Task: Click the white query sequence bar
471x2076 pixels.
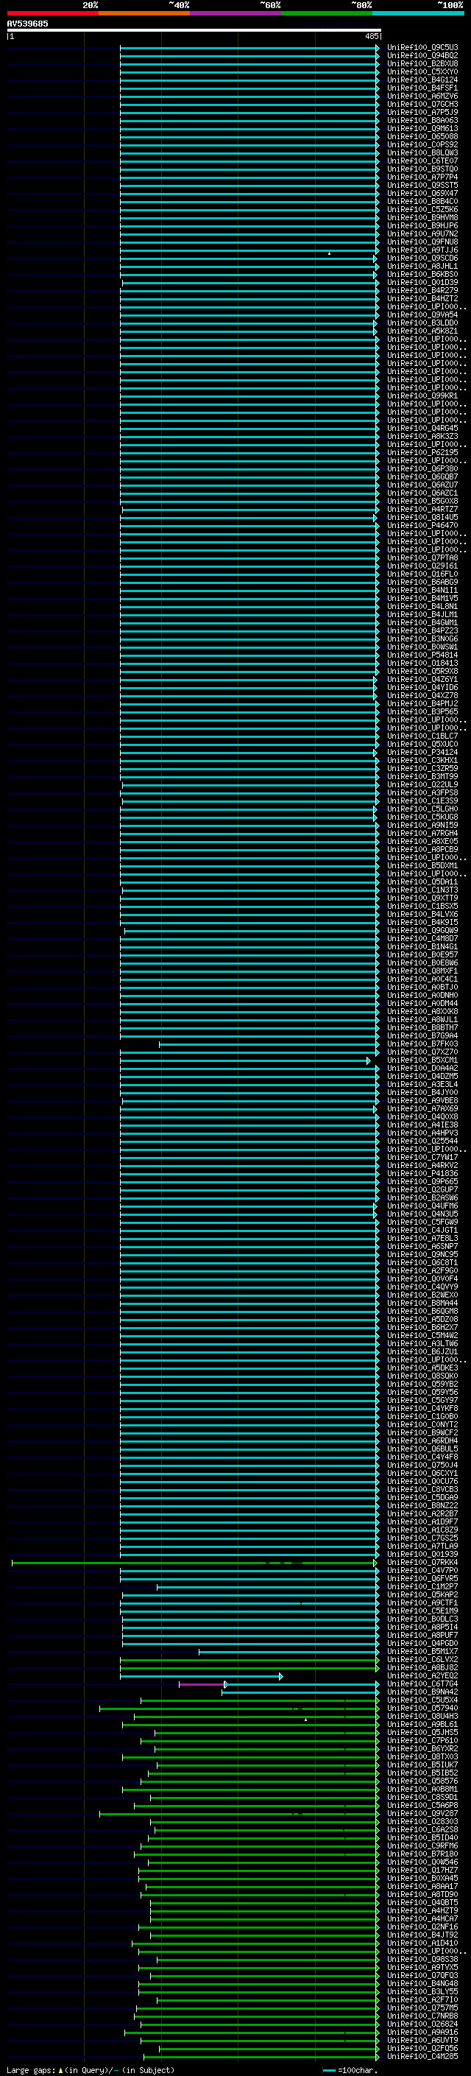Action: 194,31
